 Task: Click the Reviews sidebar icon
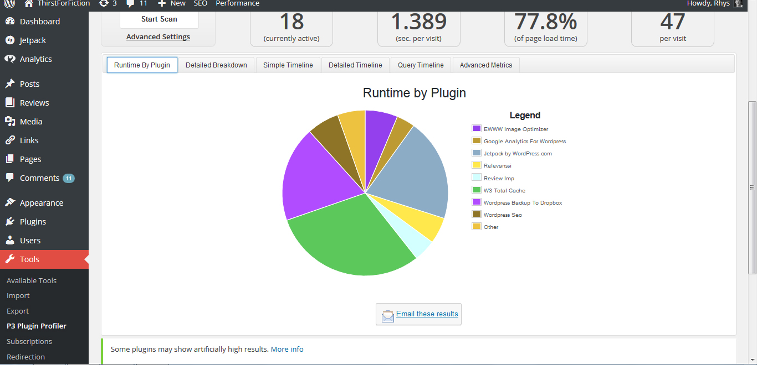click(10, 103)
